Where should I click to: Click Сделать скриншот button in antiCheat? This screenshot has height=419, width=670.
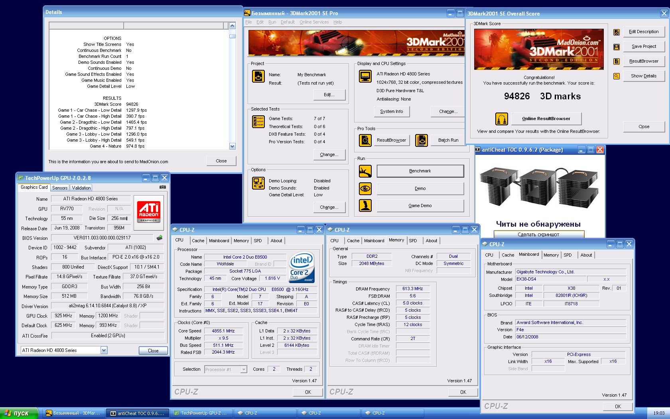(539, 235)
